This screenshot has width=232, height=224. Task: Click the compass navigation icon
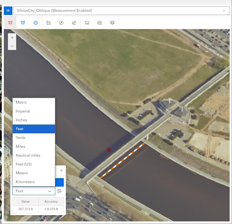tap(61, 23)
